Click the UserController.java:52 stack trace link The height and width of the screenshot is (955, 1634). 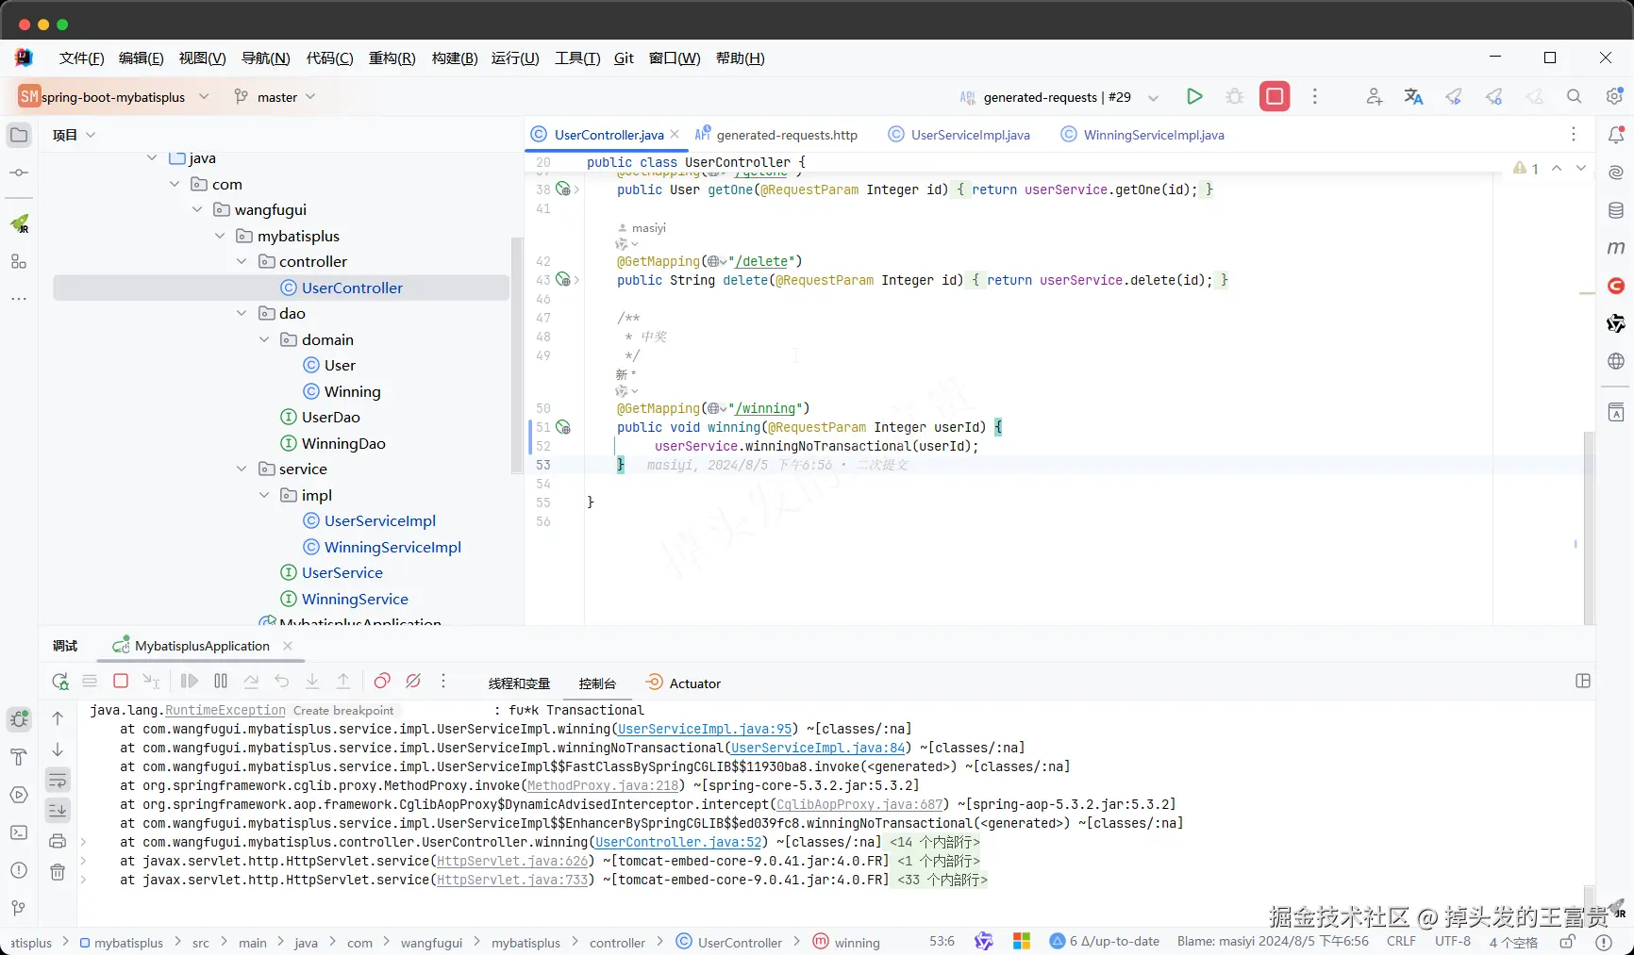pyautogui.click(x=678, y=842)
